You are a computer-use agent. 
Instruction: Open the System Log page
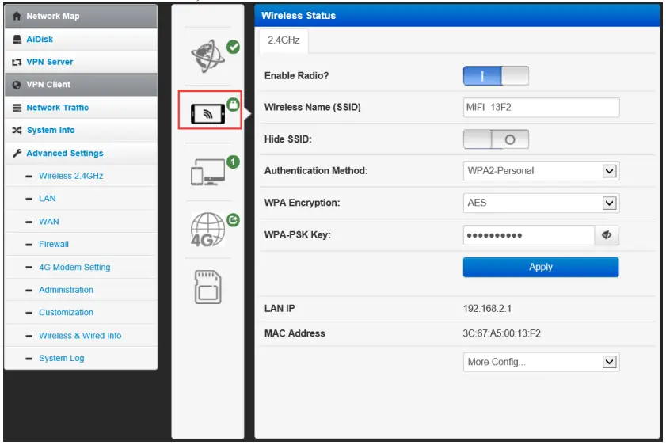coord(81,358)
